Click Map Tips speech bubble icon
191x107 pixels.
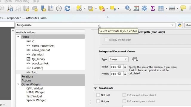click(183, 8)
